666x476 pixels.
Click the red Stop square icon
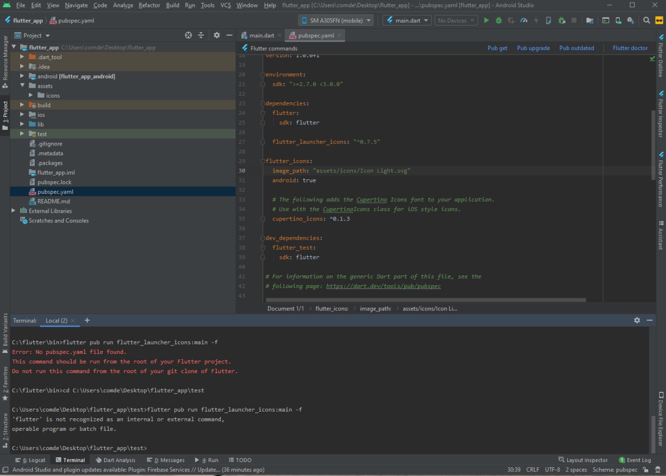[x=574, y=21]
